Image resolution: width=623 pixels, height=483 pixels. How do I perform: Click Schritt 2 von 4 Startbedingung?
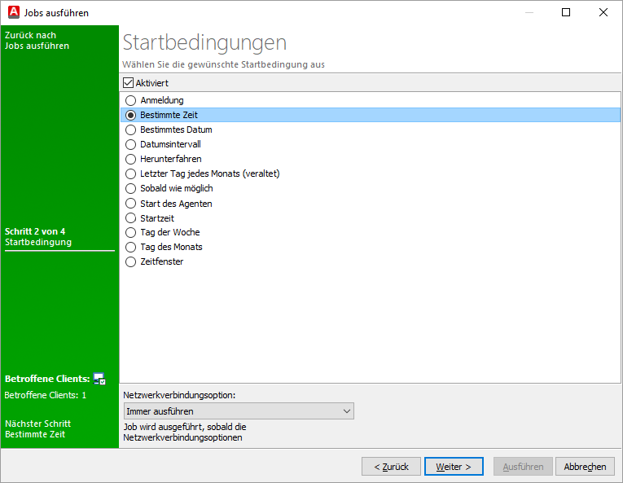tap(38, 237)
